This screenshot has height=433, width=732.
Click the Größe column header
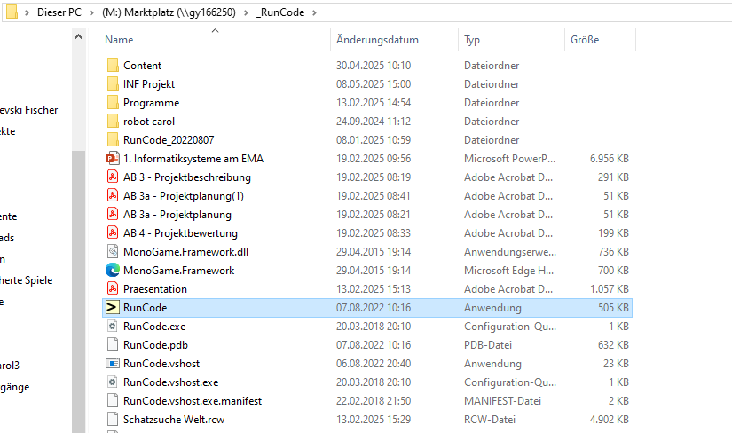click(x=584, y=40)
